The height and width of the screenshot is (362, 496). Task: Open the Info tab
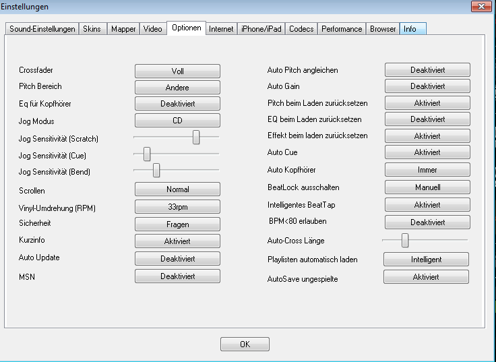[410, 29]
